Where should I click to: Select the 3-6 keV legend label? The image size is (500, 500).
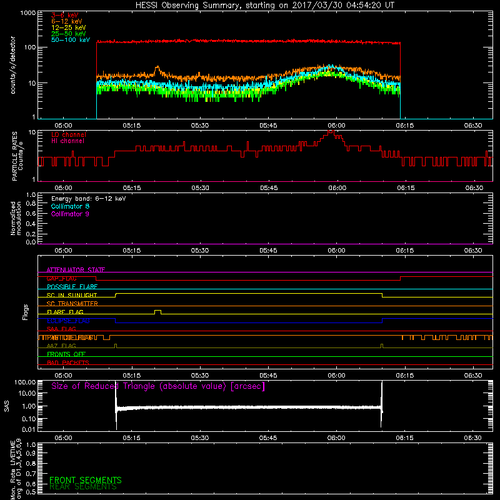coord(65,15)
